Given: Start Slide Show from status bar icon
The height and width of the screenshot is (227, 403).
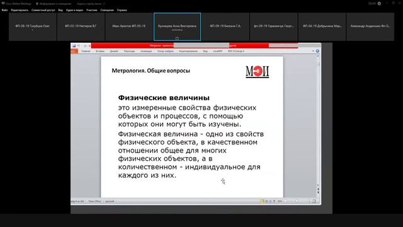Looking at the screenshot, I should point(274,201).
